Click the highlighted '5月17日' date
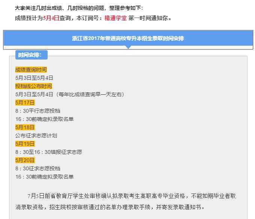The image size is (255, 219). 25,103
